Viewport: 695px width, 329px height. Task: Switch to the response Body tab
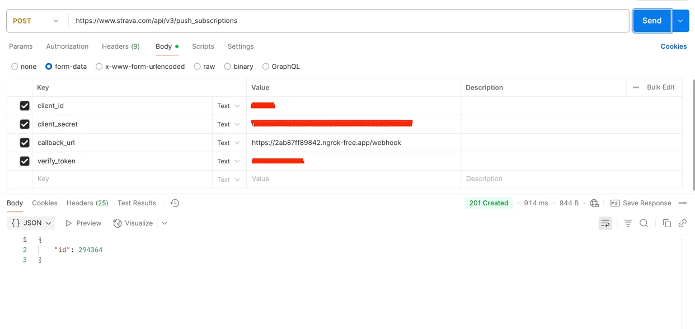click(x=15, y=203)
